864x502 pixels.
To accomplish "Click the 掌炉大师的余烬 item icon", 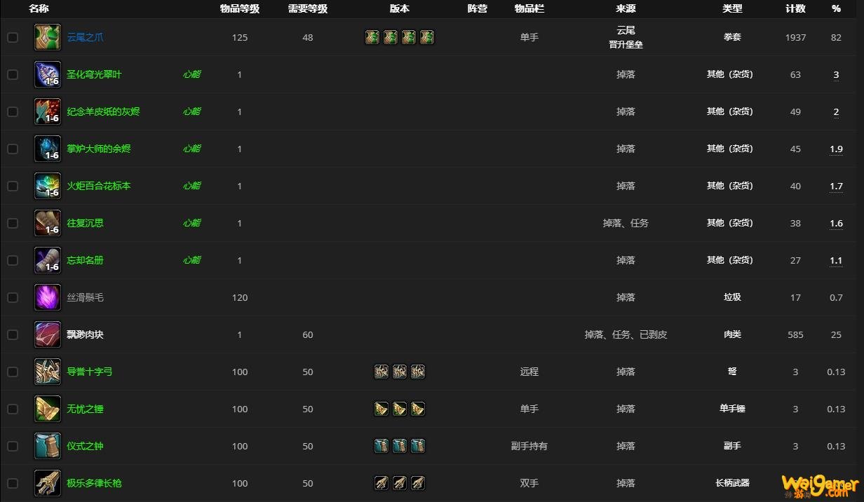I will coord(48,149).
